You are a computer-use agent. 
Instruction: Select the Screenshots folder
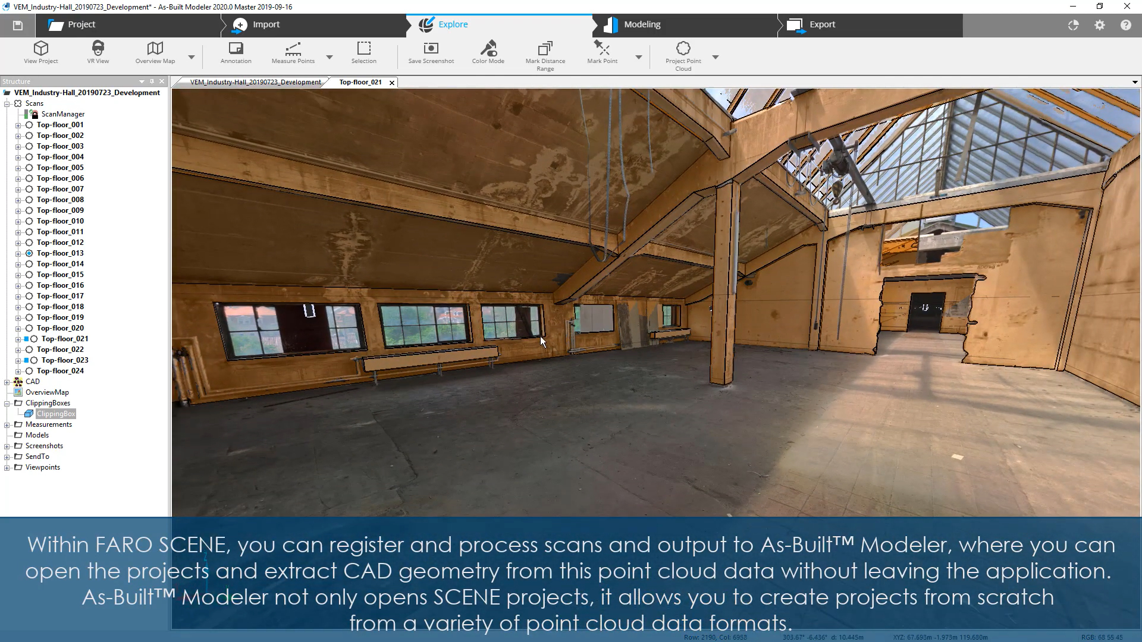[44, 446]
